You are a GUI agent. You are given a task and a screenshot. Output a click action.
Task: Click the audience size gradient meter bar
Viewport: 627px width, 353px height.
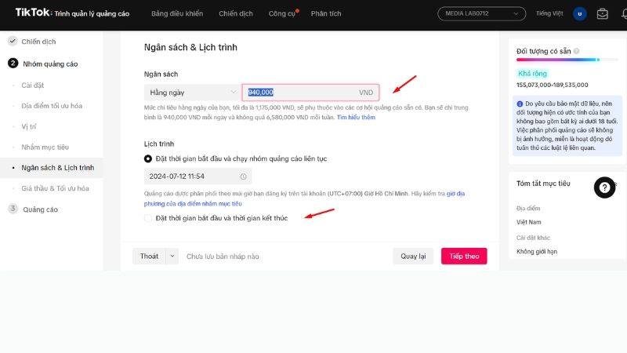point(557,60)
